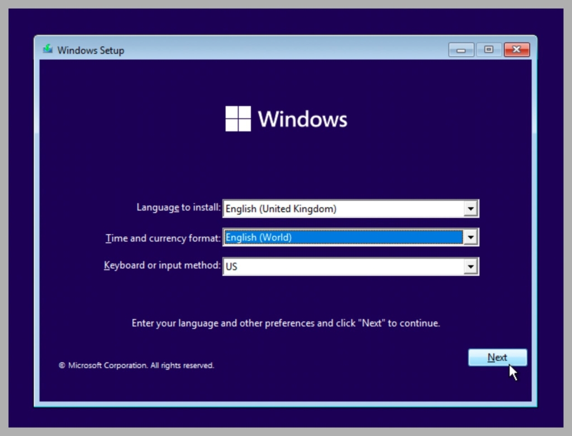Click the "Language to install" label

pyautogui.click(x=178, y=208)
